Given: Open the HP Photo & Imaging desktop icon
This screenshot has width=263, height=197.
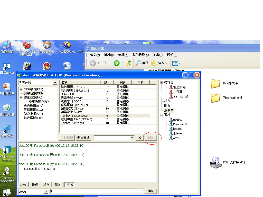Looking at the screenshot, I should (7, 154).
